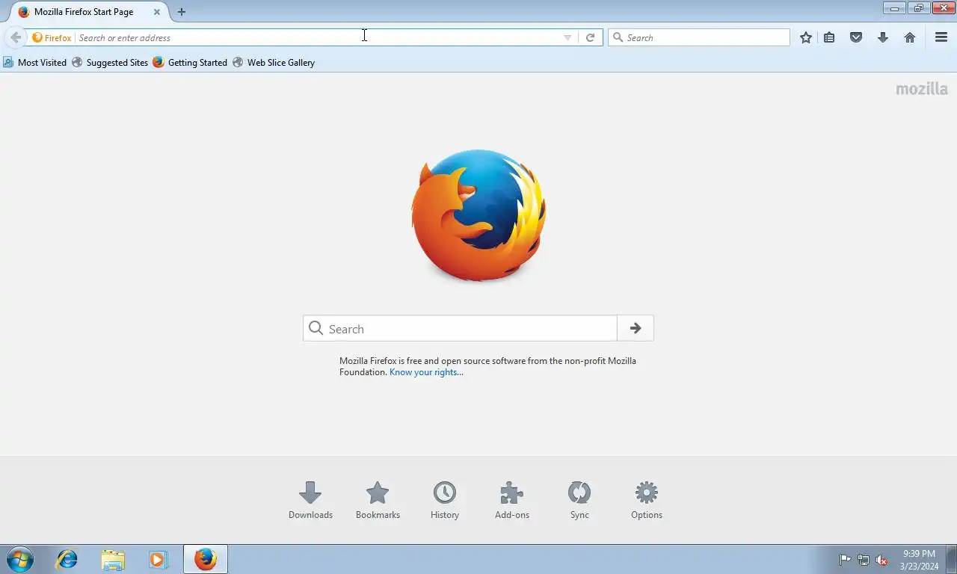This screenshot has width=957, height=574.
Task: Click the mozilla wordmark link
Action: click(922, 89)
